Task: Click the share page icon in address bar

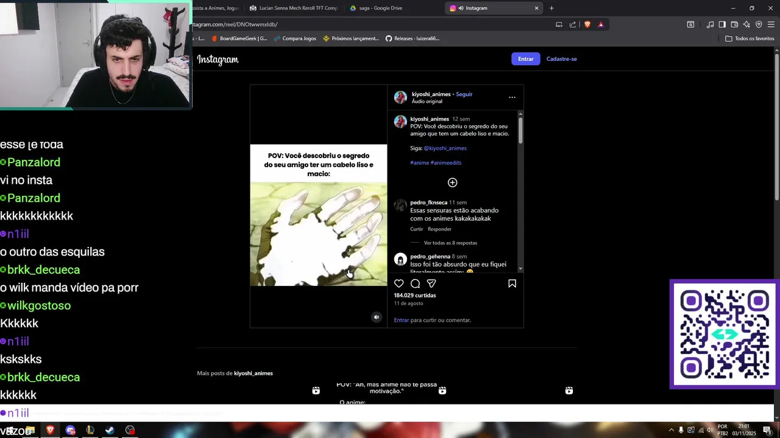Action: point(573,24)
